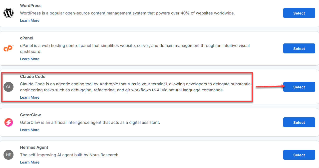Click the Claude Code heading text
Screen dimensions: 319x168
tap(33, 76)
